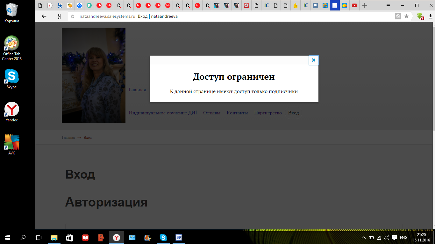Click the grey globe icon in address bar
This screenshot has width=435, height=244.
398,16
